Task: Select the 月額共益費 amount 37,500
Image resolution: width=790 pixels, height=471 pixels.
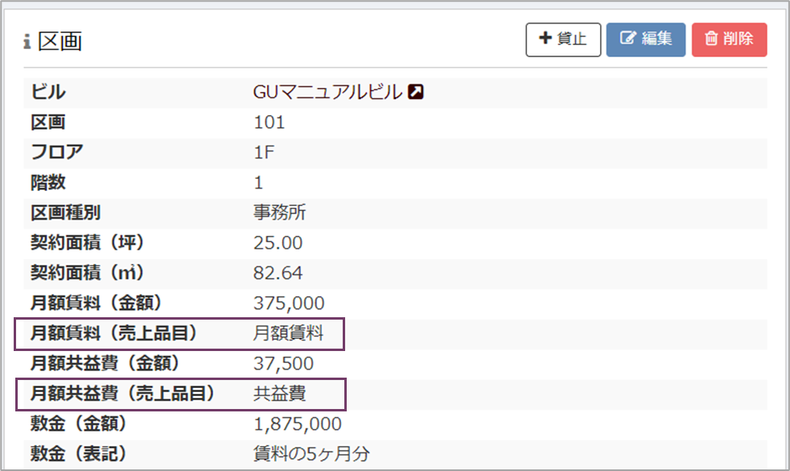Action: point(283,364)
